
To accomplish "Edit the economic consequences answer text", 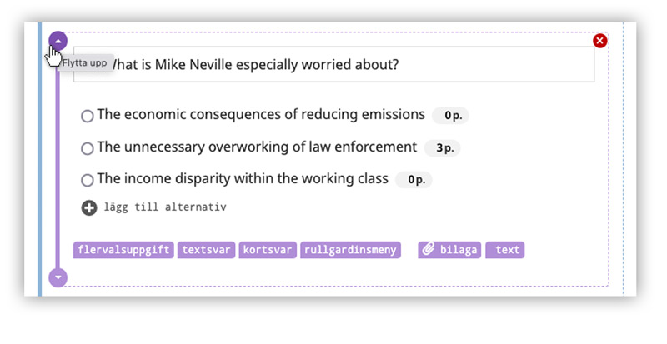I will click(260, 115).
